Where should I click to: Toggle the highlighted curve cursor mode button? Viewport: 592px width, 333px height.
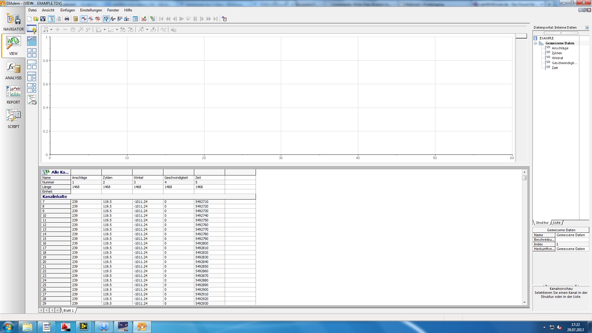[x=106, y=19]
